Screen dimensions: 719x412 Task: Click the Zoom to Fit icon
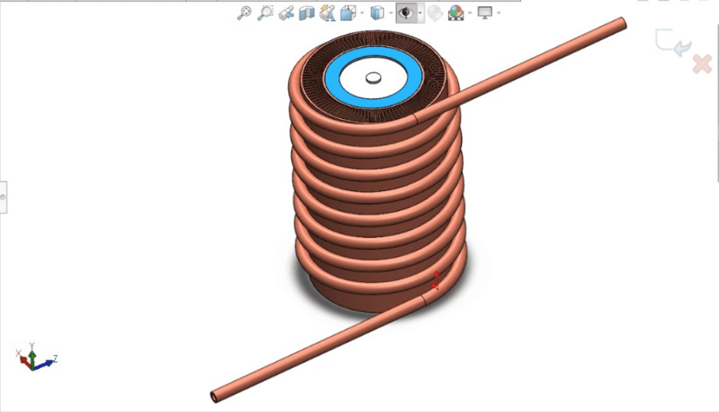click(x=244, y=12)
